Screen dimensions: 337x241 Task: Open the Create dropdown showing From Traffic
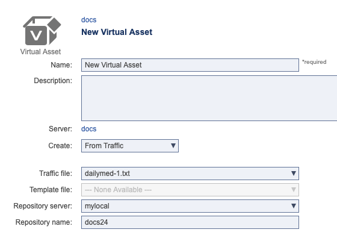click(x=130, y=146)
